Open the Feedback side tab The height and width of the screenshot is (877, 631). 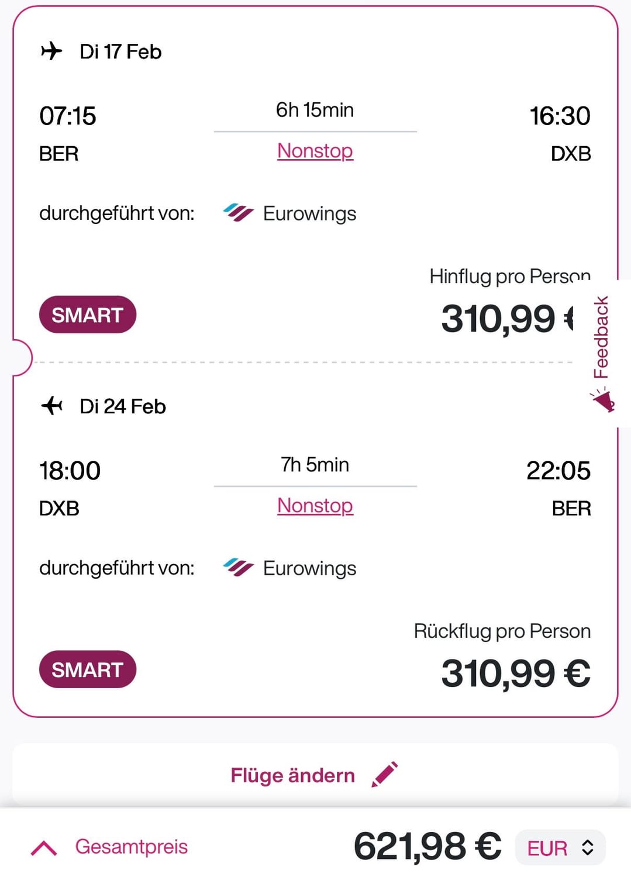click(602, 353)
